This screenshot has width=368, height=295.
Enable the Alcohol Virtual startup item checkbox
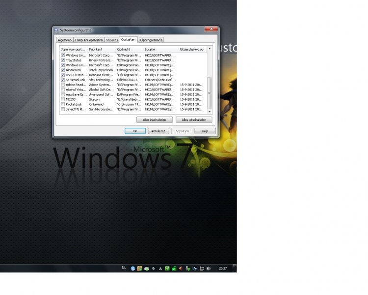tap(63, 89)
